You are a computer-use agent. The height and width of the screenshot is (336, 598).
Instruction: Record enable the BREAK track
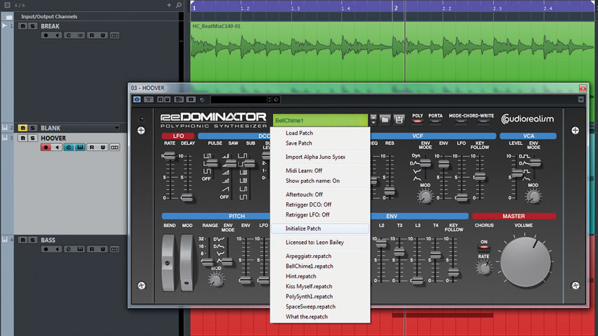46,35
